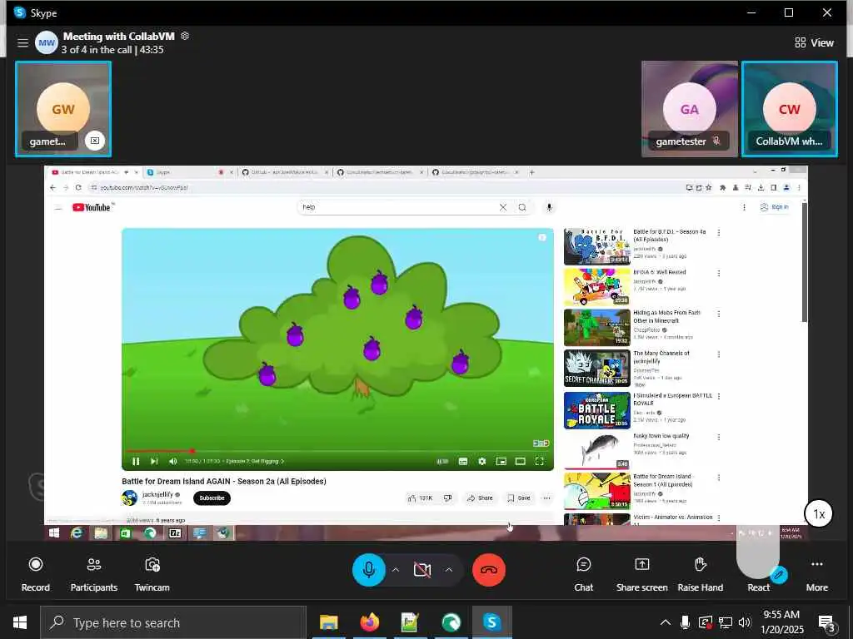The height and width of the screenshot is (639, 853).
Task: Click the voice search microphone
Action: point(549,207)
